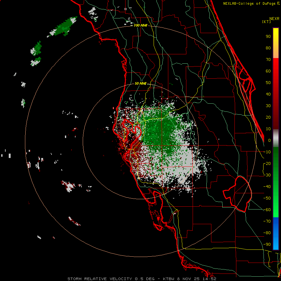281x281 pixels.
Task: Click the -50 knot scale label
Action: 267,198
